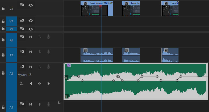Toggle lock on track A1
The width and height of the screenshot is (209, 112).
3,40
